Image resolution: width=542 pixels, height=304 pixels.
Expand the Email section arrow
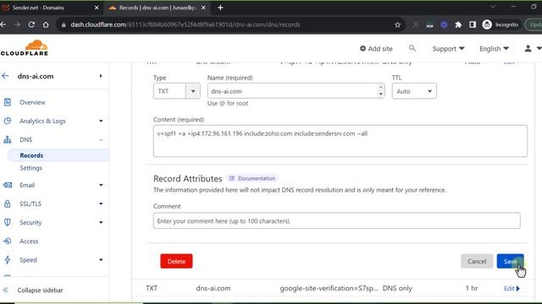pos(101,185)
